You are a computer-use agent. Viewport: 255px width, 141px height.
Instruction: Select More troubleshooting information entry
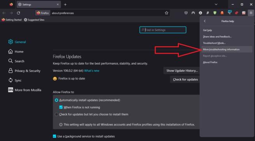(227, 49)
